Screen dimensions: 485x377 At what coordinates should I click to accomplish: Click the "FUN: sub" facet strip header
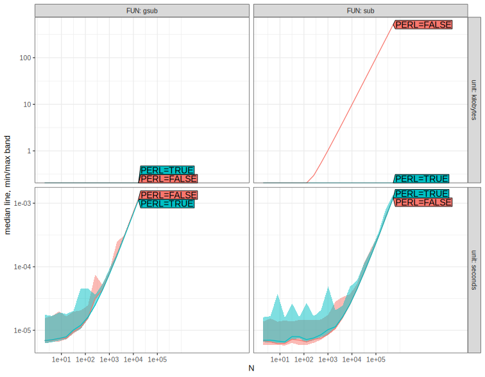[x=361, y=11]
